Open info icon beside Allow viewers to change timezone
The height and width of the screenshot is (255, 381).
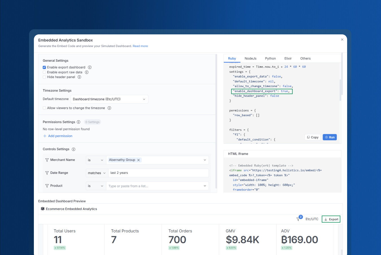(x=109, y=108)
